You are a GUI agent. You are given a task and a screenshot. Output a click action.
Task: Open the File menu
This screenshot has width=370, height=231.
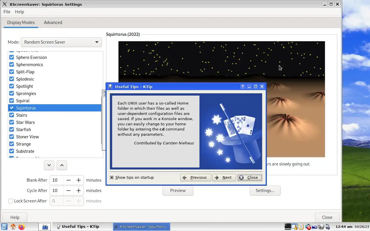[x=7, y=12]
